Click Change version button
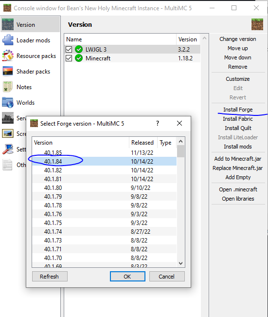Viewport: 268px width, 317px height. click(238, 39)
